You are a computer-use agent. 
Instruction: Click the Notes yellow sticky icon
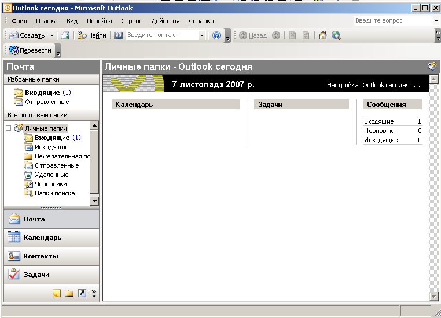(57, 293)
